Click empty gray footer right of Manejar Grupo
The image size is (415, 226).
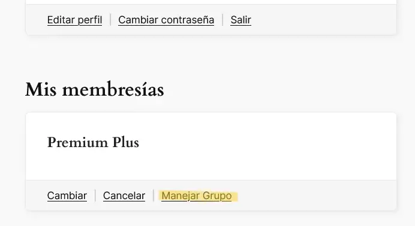tap(315, 196)
